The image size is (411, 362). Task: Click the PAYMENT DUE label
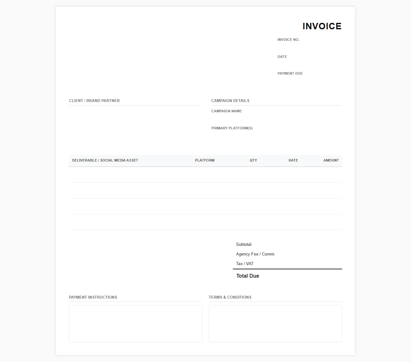pos(290,73)
